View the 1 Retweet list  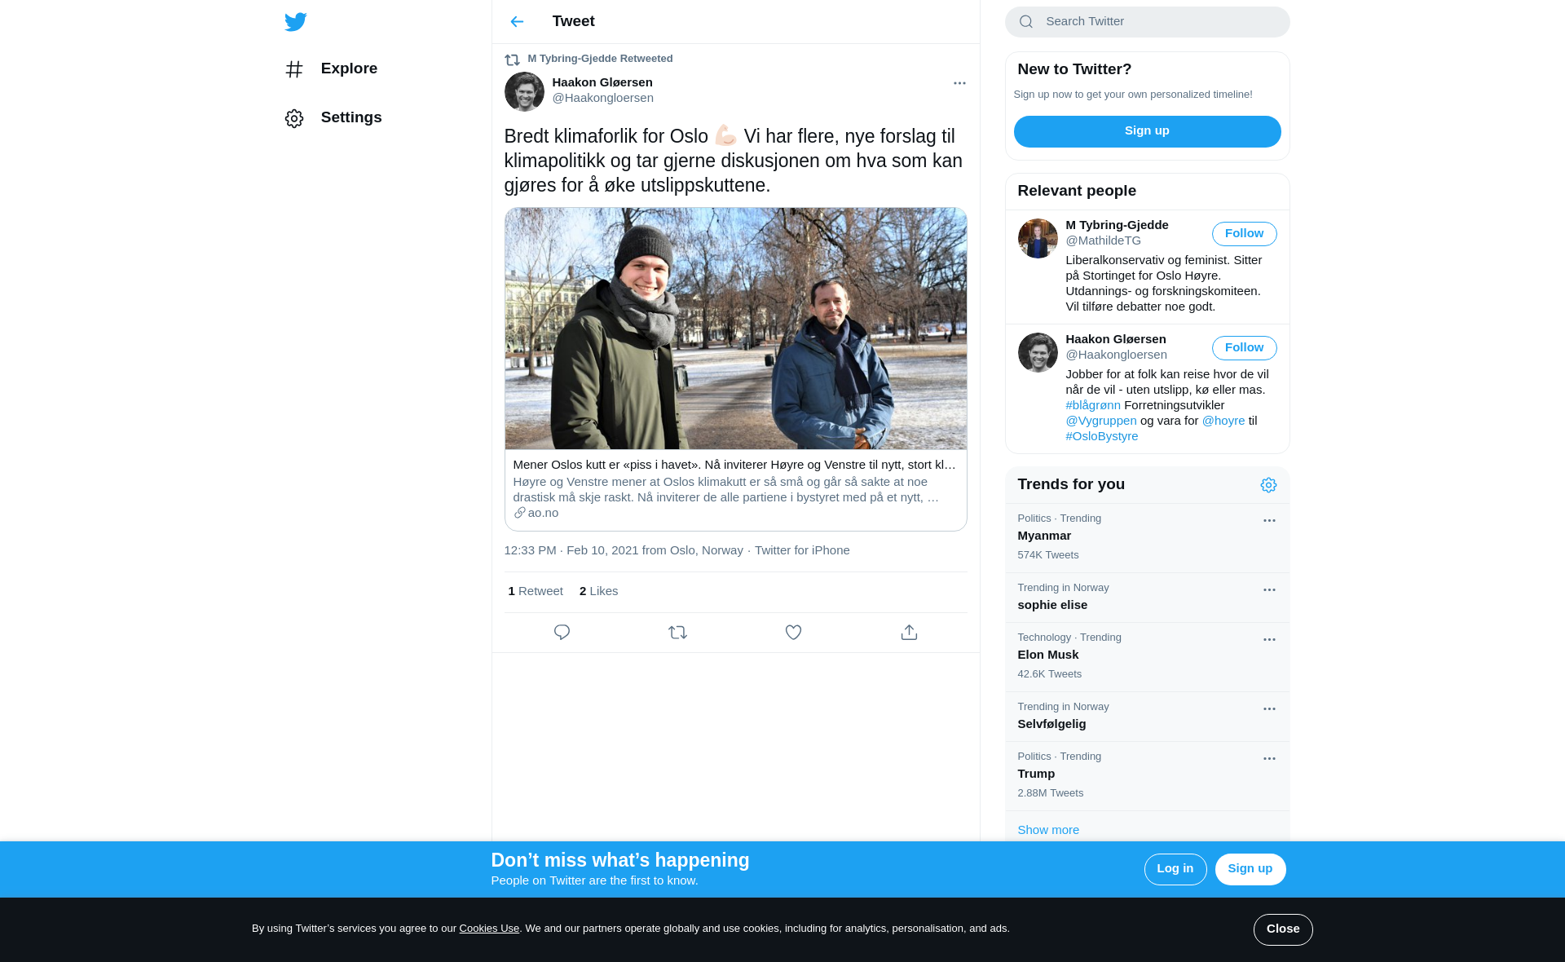(x=536, y=591)
